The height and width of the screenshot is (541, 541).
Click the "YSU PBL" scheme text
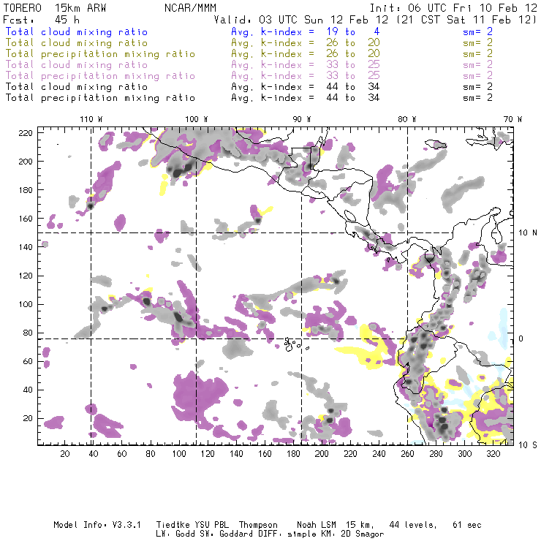click(x=212, y=525)
